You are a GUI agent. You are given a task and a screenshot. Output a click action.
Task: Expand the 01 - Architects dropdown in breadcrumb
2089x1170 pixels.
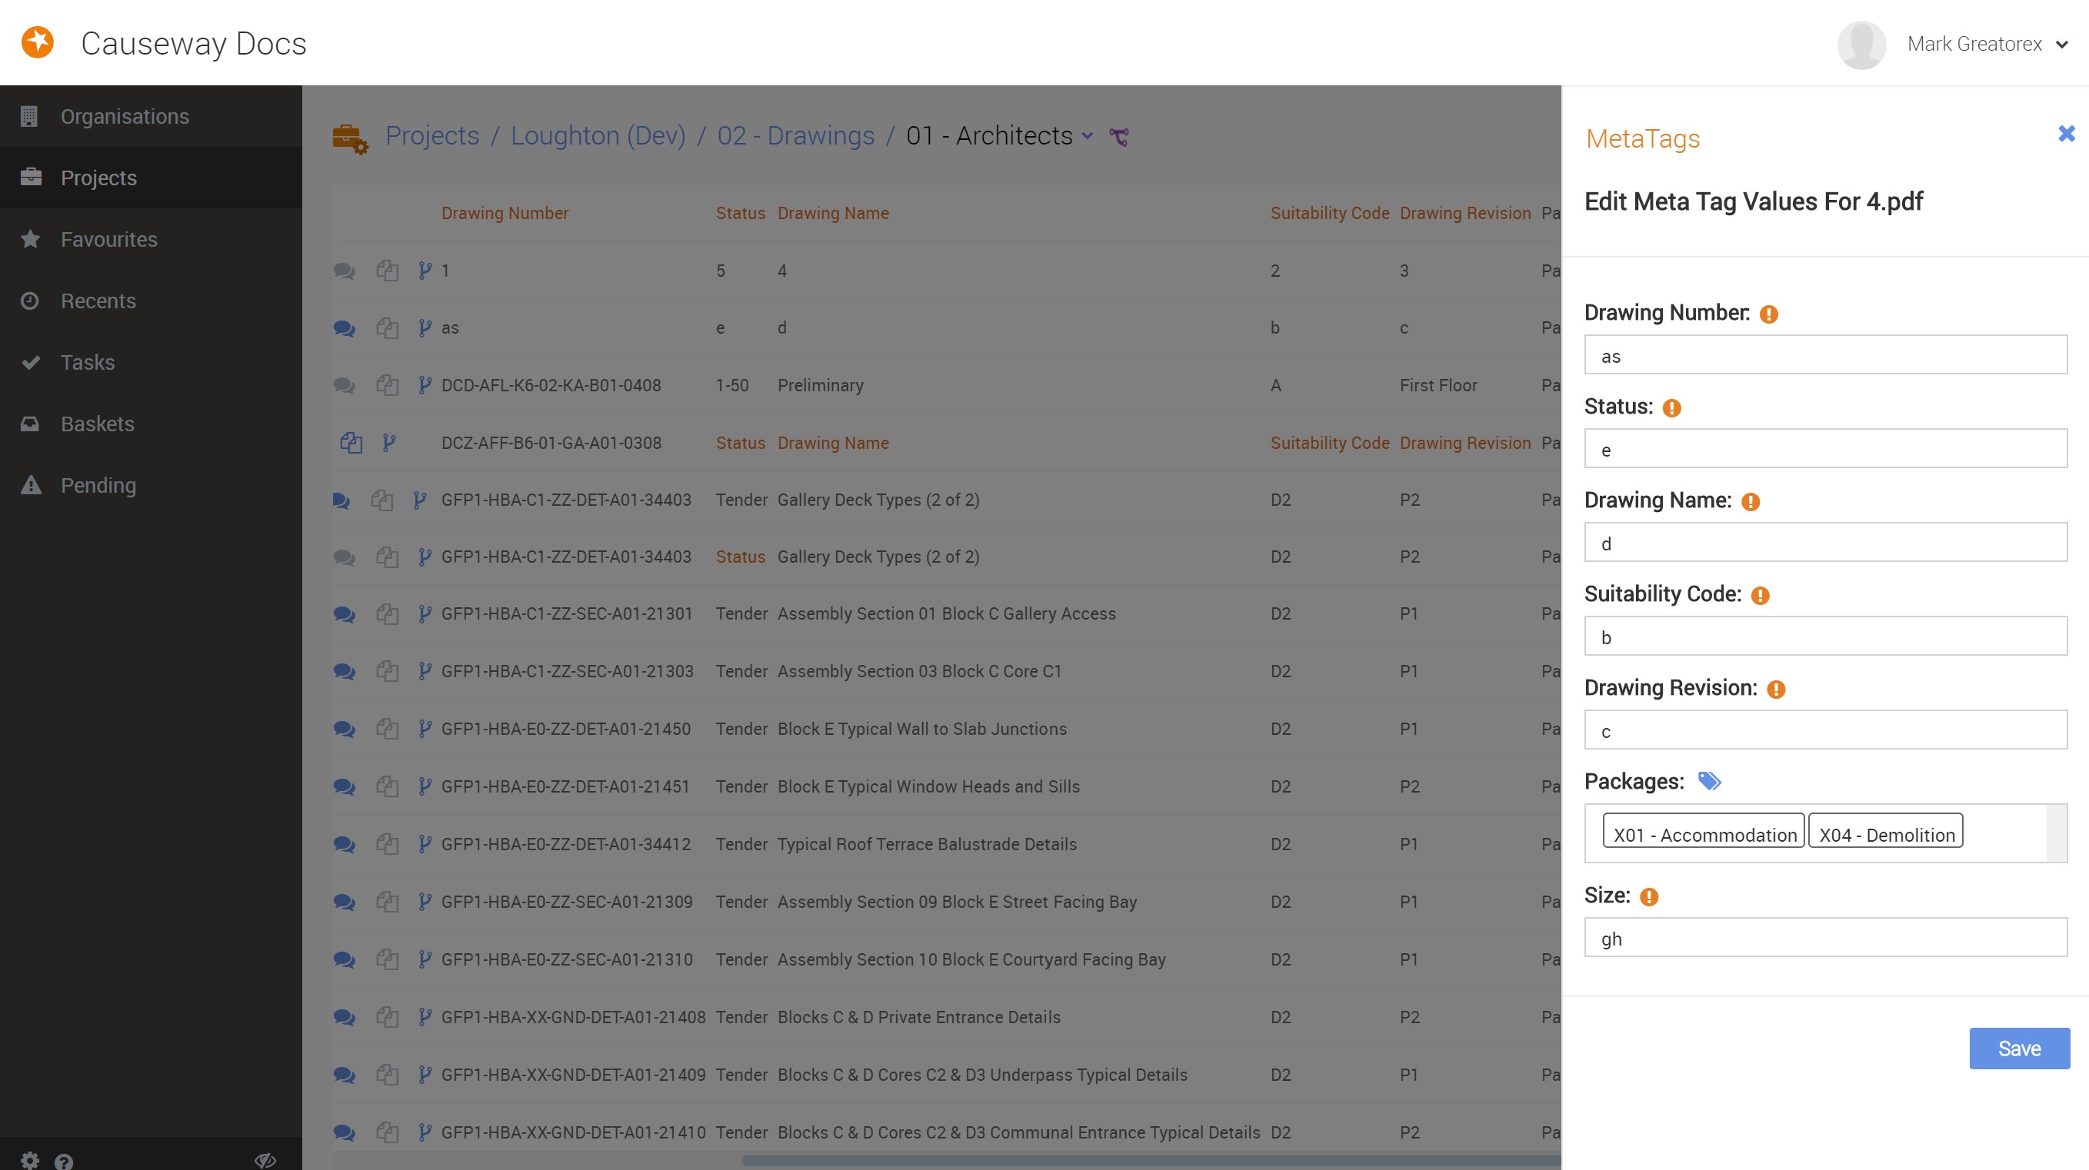tap(1088, 135)
